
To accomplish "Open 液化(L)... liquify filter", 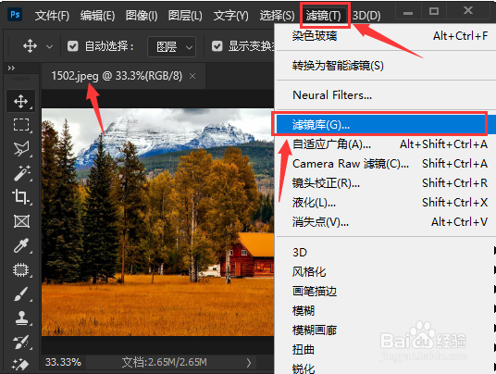I will pos(386,203).
